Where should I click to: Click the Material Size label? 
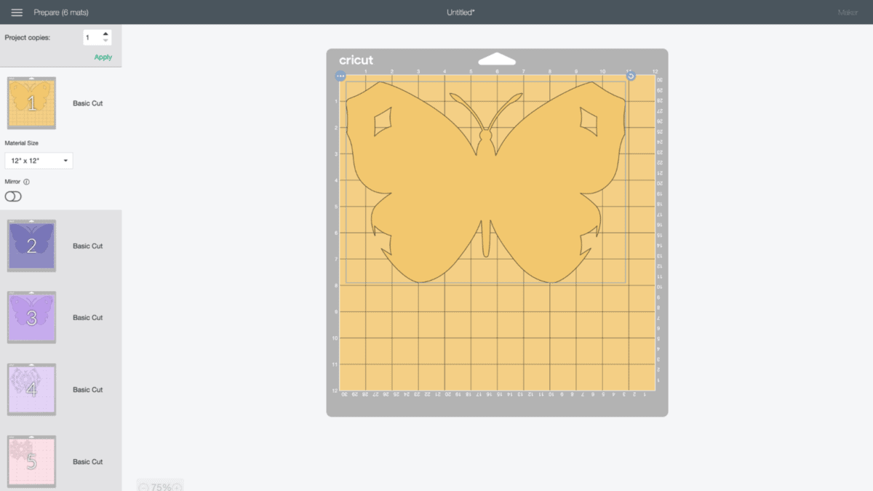click(22, 143)
